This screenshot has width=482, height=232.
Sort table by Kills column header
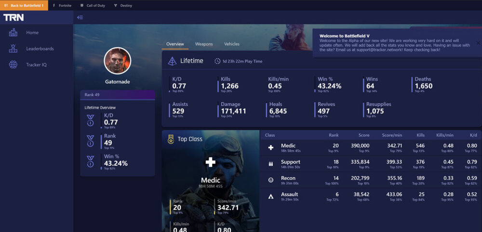[420, 135]
